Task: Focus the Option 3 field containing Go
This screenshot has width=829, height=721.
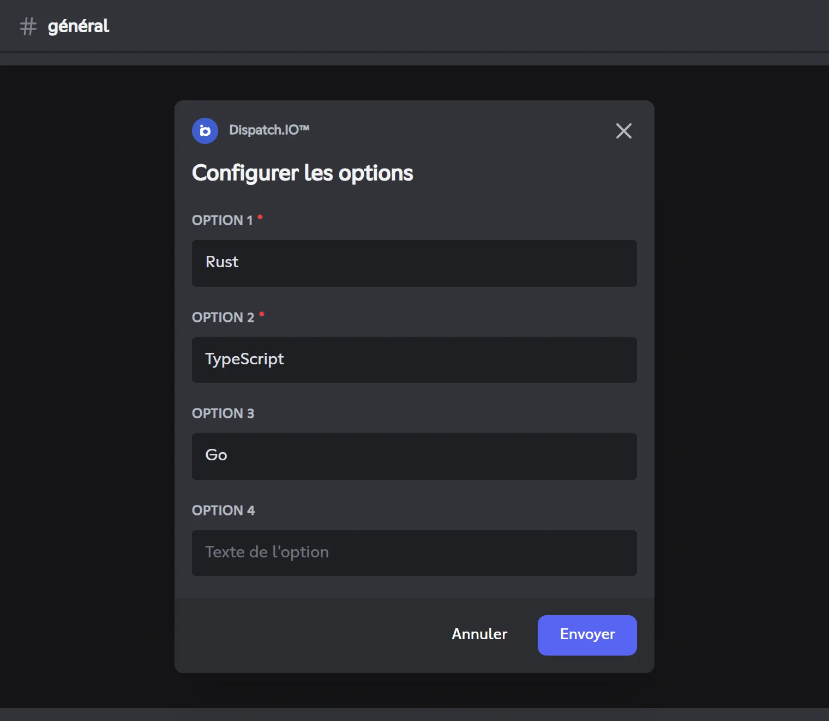Action: 414,456
